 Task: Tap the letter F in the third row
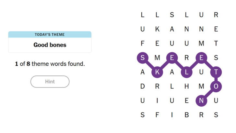(x=143, y=44)
